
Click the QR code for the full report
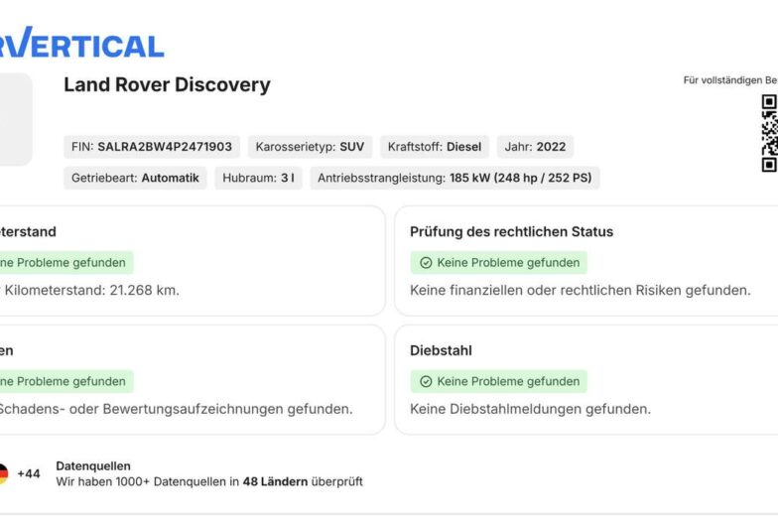[x=770, y=133]
